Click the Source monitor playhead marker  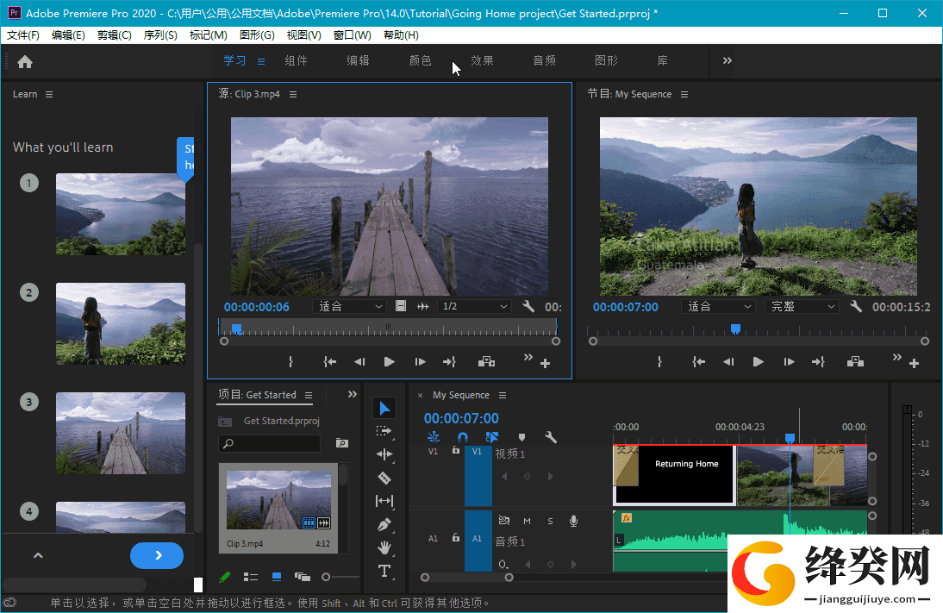[x=236, y=328]
